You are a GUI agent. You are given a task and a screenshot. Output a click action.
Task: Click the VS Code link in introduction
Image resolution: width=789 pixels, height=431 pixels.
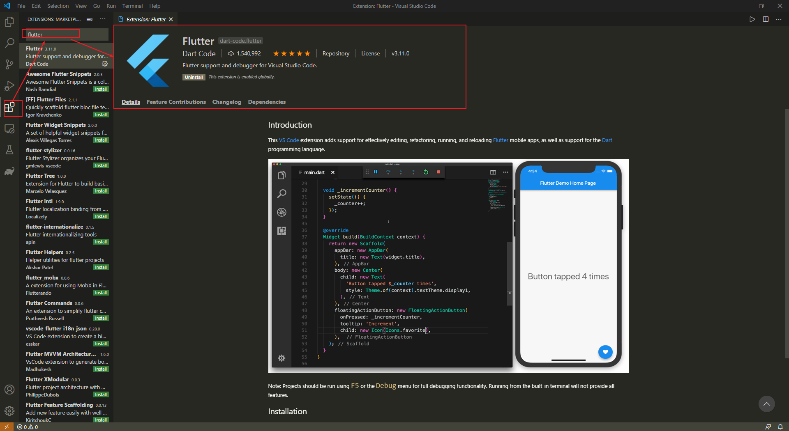pos(289,140)
